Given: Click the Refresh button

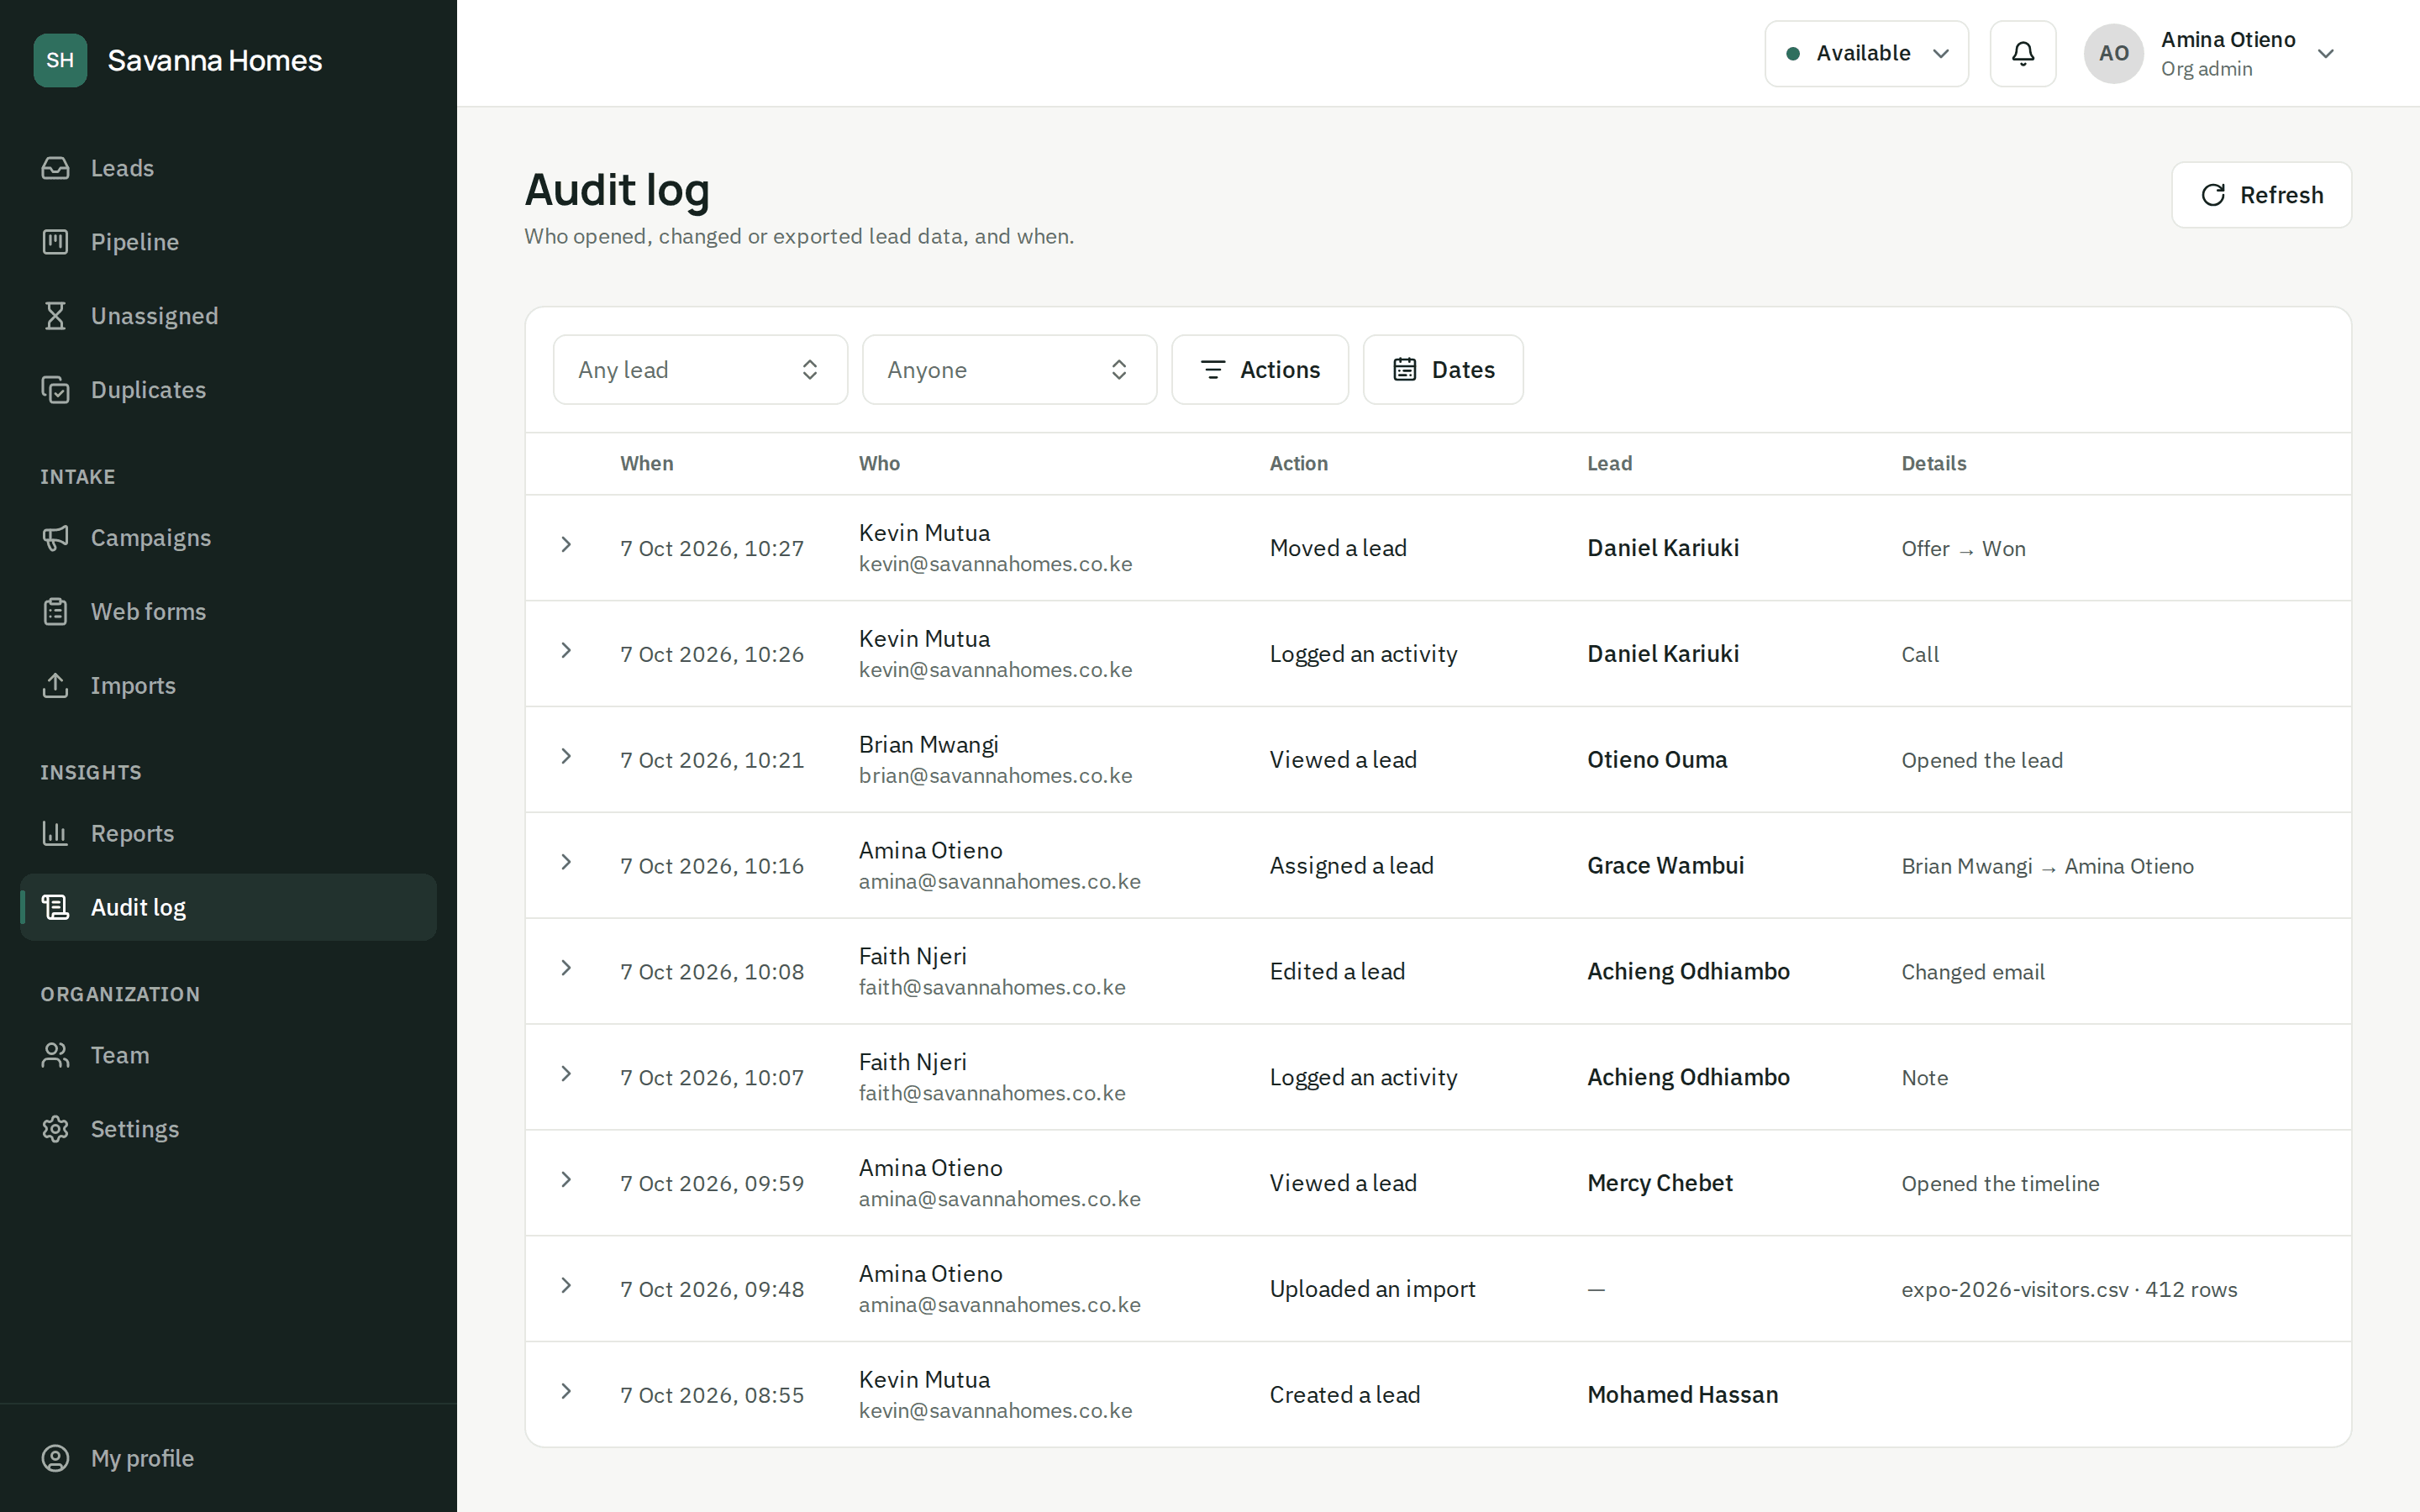Looking at the screenshot, I should [2261, 195].
